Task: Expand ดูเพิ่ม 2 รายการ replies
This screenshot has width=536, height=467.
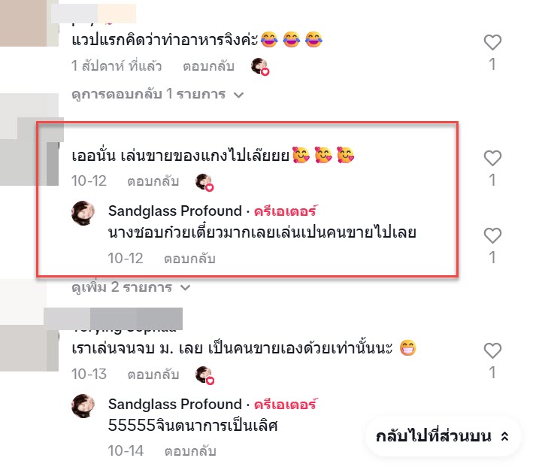Action: pos(131,287)
